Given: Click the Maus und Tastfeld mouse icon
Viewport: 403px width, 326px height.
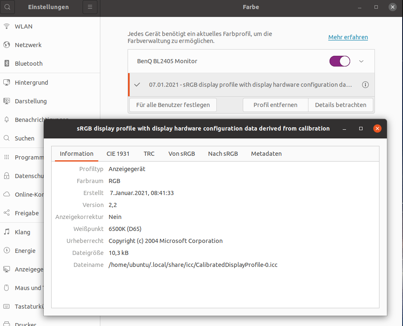Looking at the screenshot, I should 7,288.
